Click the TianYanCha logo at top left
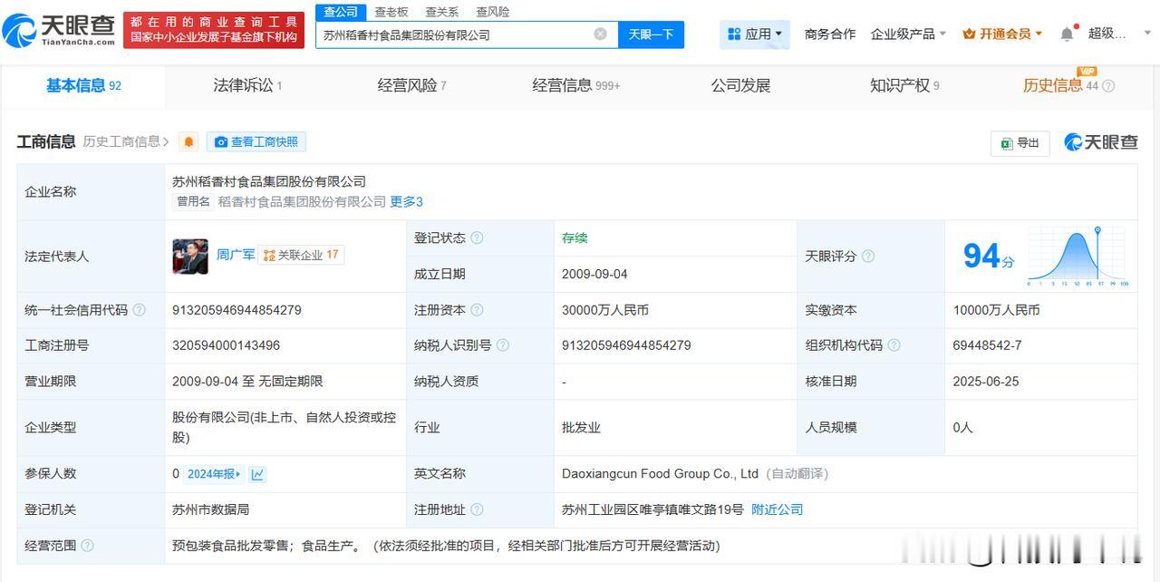The image size is (1160, 582). click(x=59, y=29)
